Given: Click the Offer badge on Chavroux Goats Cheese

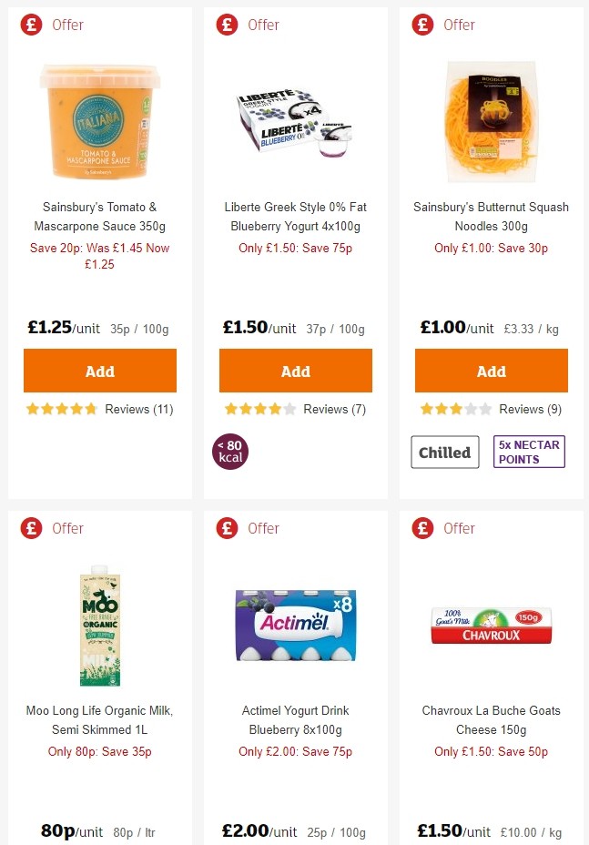Looking at the screenshot, I should pos(422,528).
